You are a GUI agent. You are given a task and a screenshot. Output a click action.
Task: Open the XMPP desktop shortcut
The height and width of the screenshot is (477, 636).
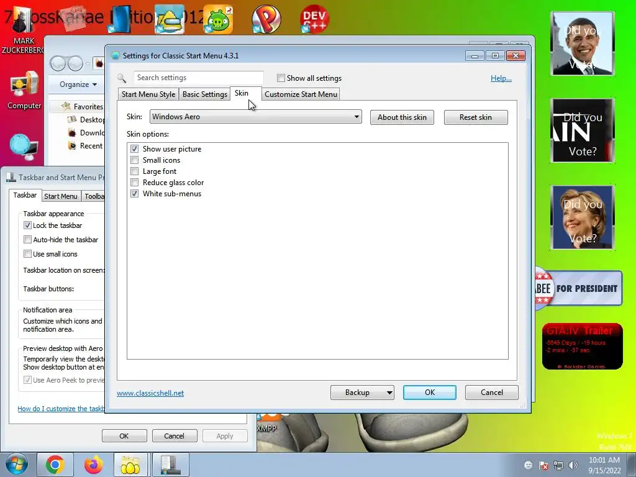pos(268,422)
